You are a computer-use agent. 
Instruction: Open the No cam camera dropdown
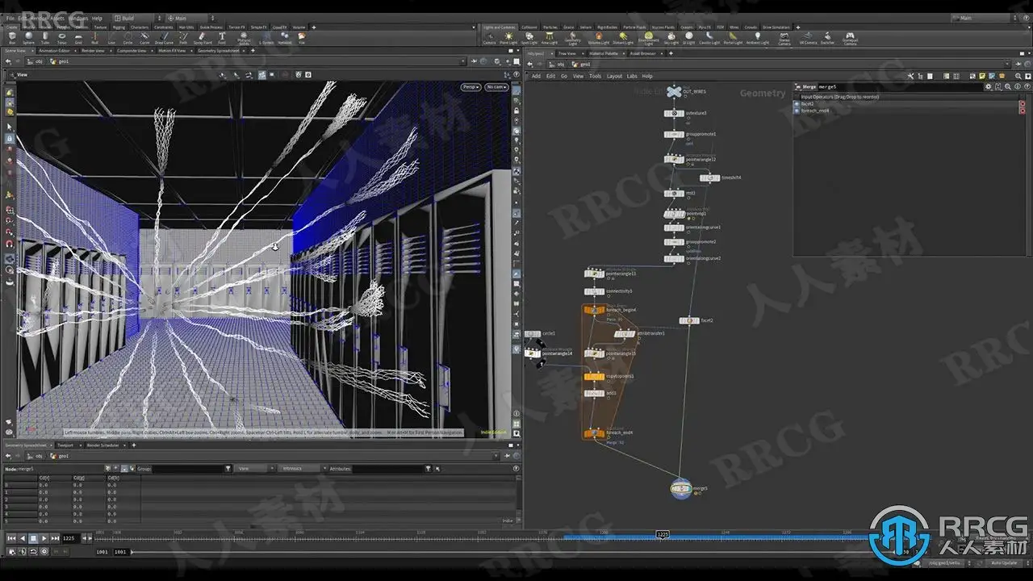pyautogui.click(x=496, y=87)
